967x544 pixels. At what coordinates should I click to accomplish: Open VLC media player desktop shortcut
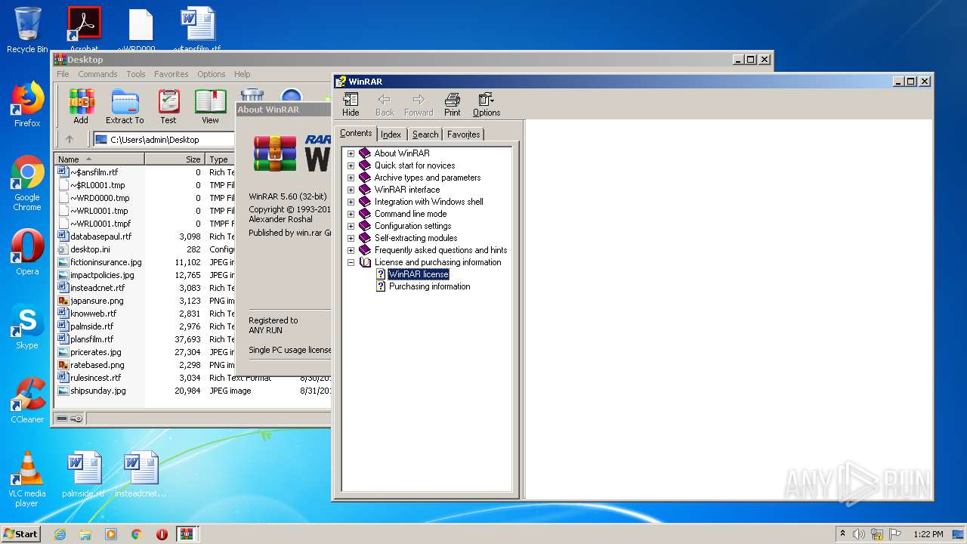27,479
